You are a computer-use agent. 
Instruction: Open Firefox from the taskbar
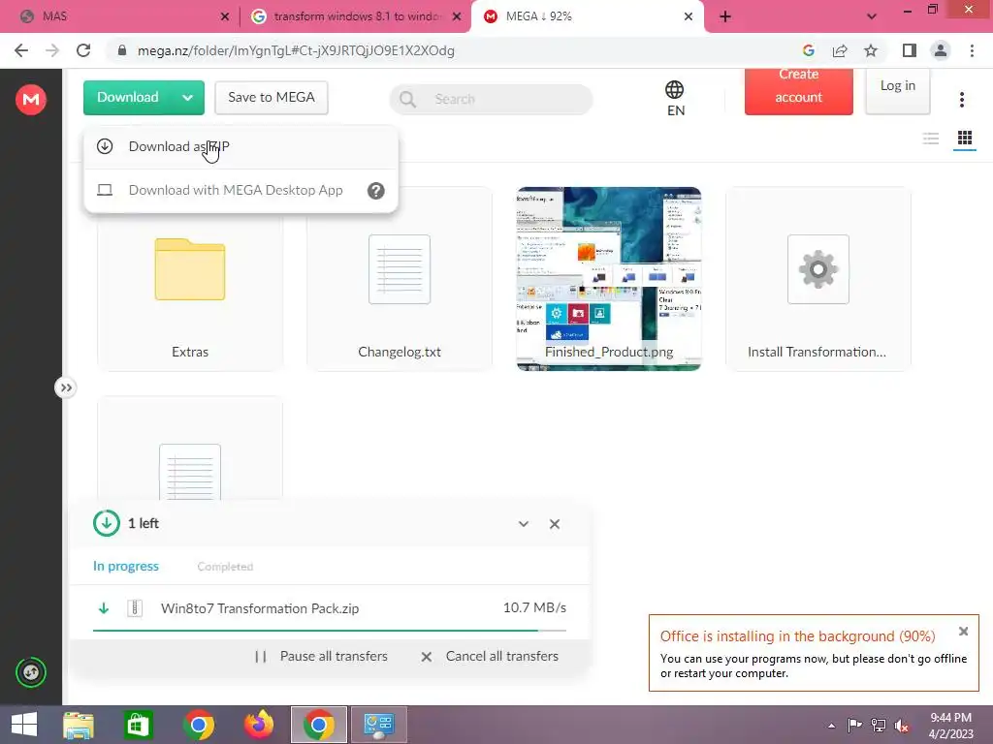(259, 725)
